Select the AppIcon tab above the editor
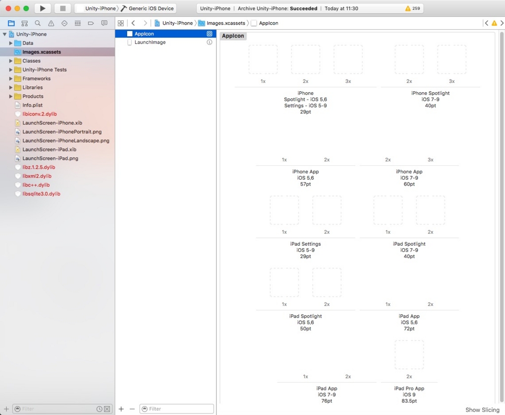Image resolution: width=505 pixels, height=415 pixels. pyautogui.click(x=232, y=36)
